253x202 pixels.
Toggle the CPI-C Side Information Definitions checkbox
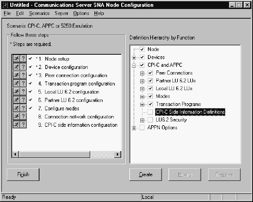pos(150,112)
